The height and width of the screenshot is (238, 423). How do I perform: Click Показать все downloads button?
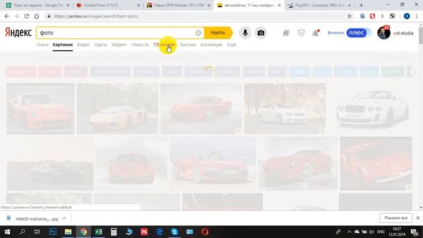coord(396,218)
